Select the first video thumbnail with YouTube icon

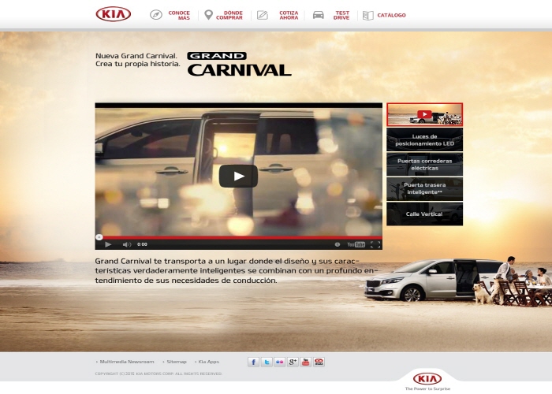[x=424, y=114]
